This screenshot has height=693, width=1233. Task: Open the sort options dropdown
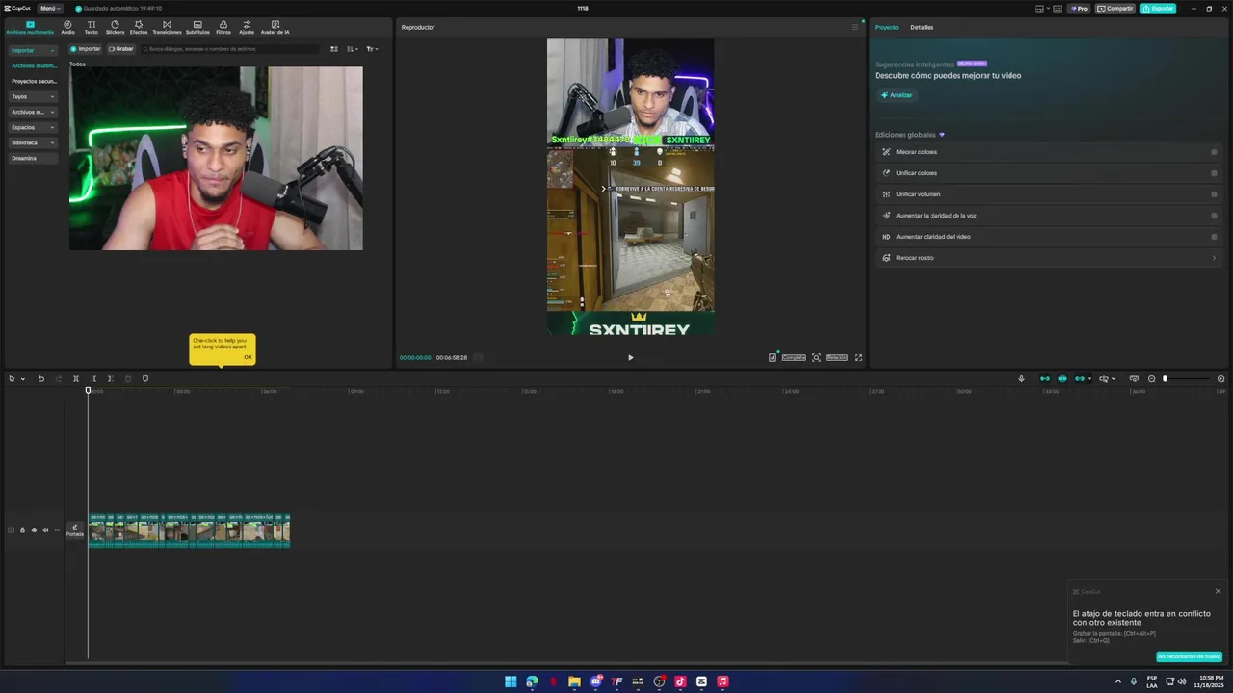353,49
